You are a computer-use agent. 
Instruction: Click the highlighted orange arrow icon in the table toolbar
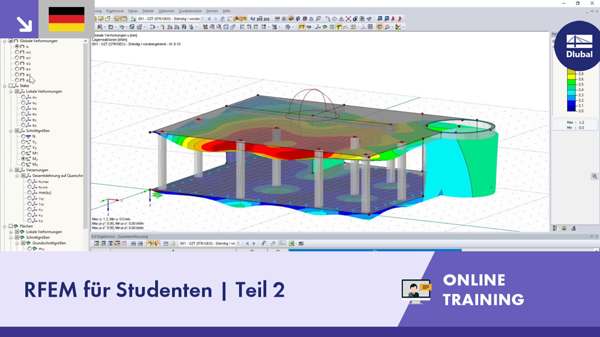[x=149, y=243]
